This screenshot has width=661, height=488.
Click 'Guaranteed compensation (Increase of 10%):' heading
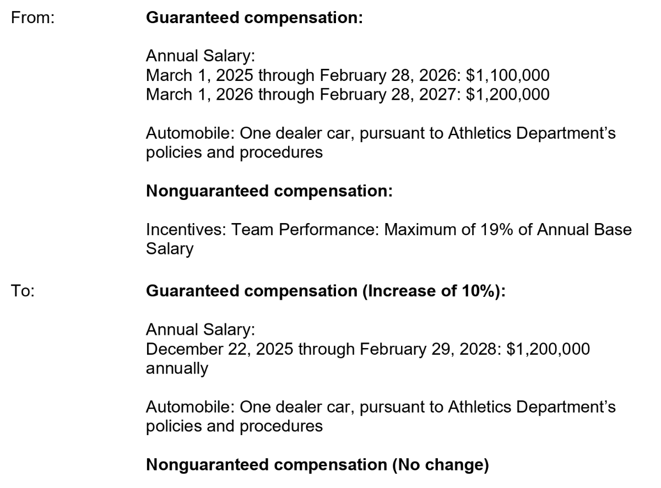tap(326, 291)
